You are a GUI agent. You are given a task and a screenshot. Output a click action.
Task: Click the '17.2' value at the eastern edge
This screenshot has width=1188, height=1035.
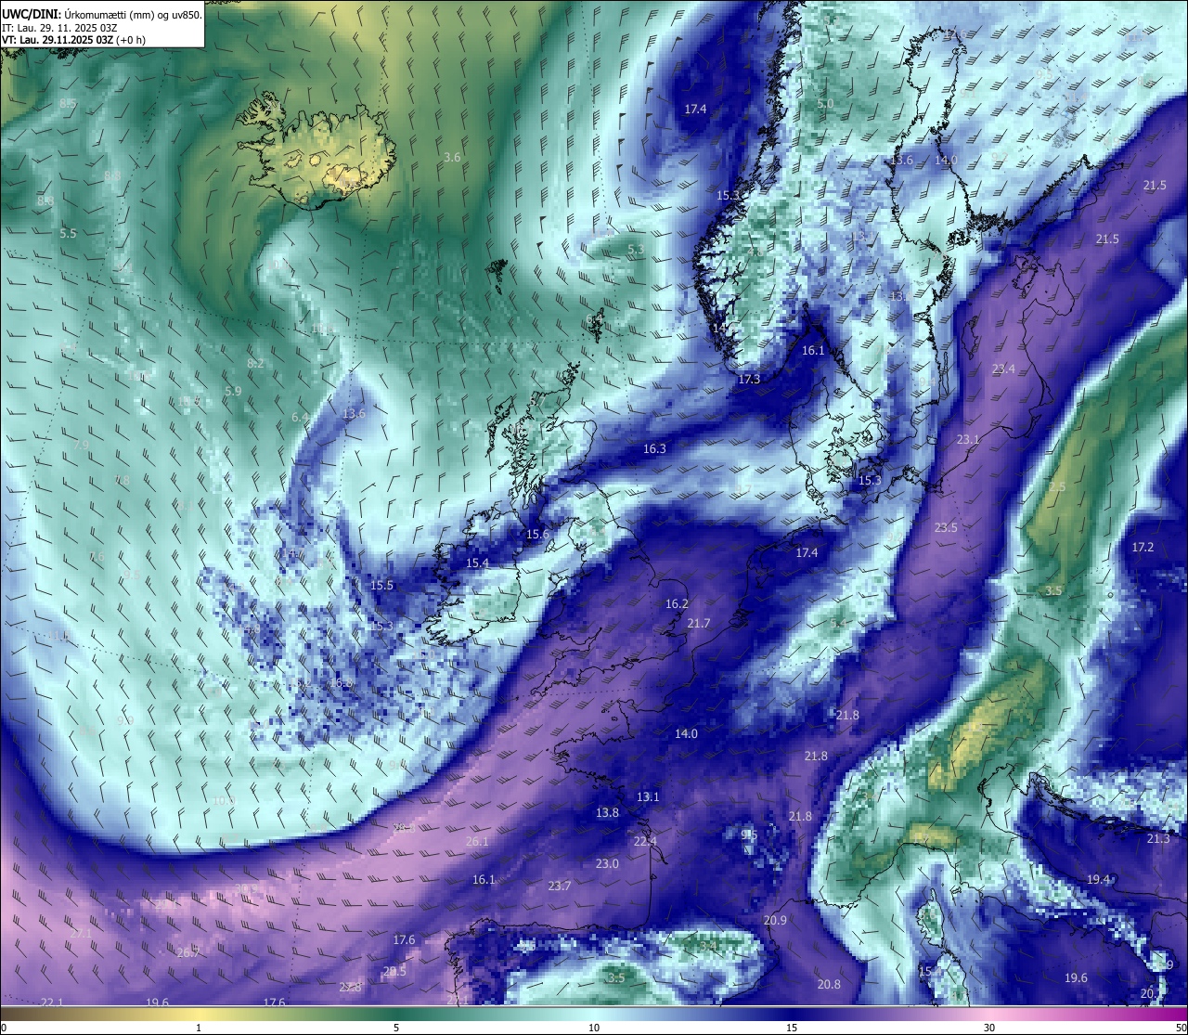[1143, 547]
